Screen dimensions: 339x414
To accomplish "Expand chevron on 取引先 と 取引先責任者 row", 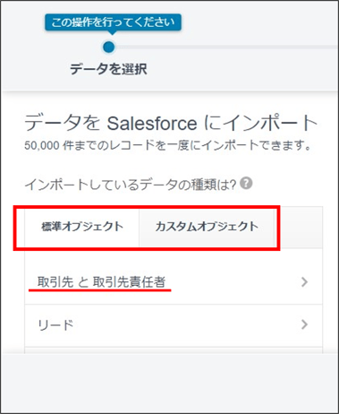I will [x=304, y=282].
